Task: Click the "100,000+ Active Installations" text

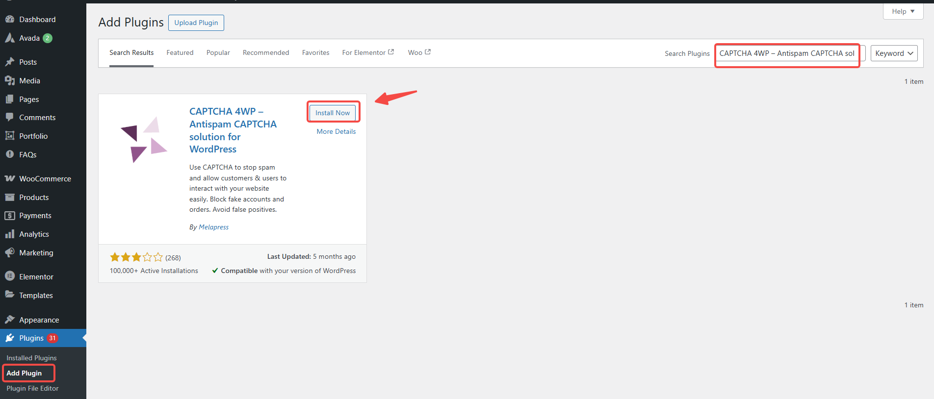Action: 154,271
